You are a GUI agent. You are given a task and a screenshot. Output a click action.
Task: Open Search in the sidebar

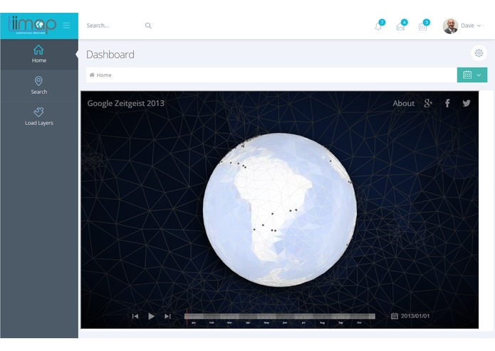pyautogui.click(x=39, y=85)
